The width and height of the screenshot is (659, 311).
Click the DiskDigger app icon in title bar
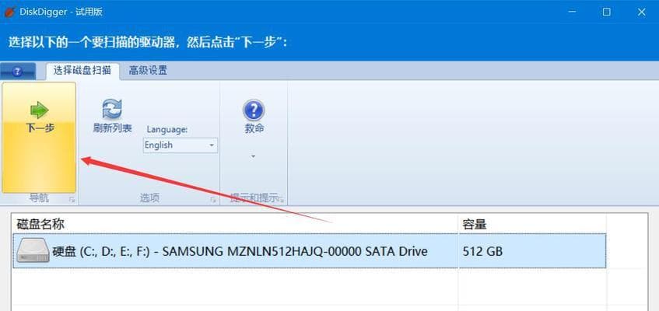pyautogui.click(x=10, y=12)
